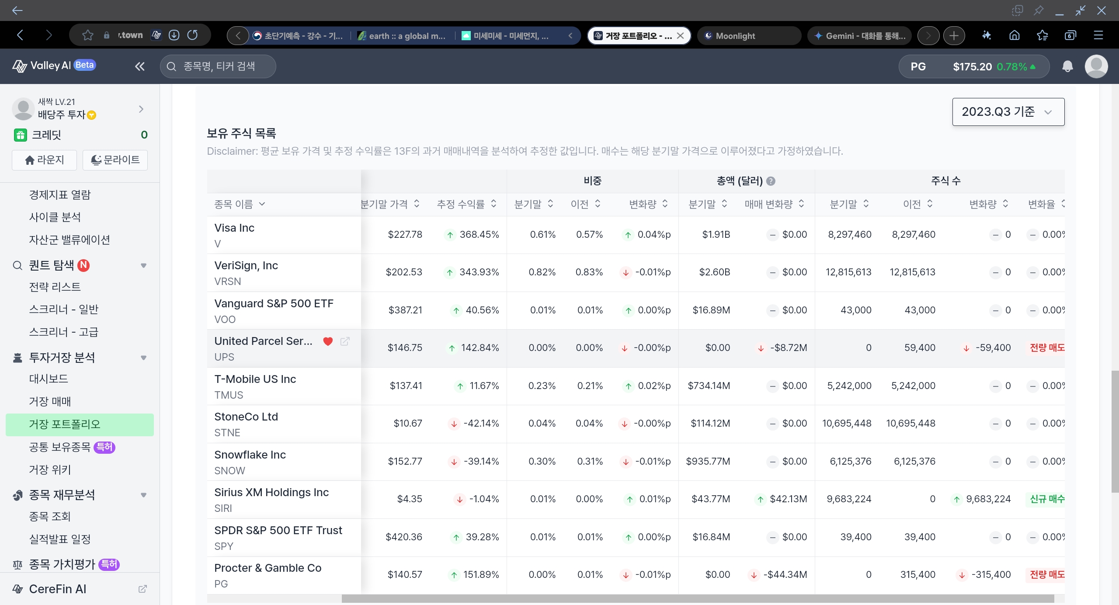Sort by 분기말 가격 column
The image size is (1119, 605).
coord(390,204)
